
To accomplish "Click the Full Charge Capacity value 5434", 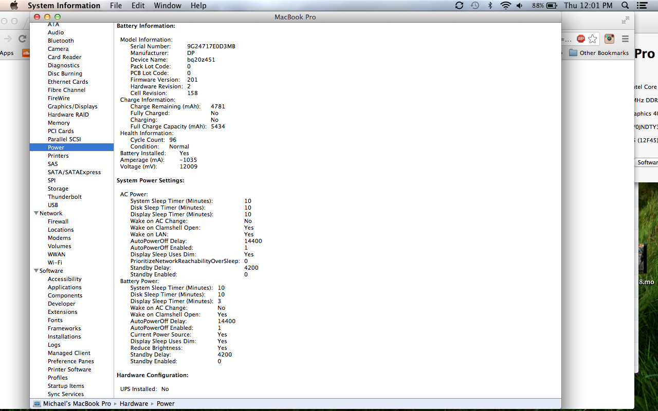I will [x=218, y=126].
